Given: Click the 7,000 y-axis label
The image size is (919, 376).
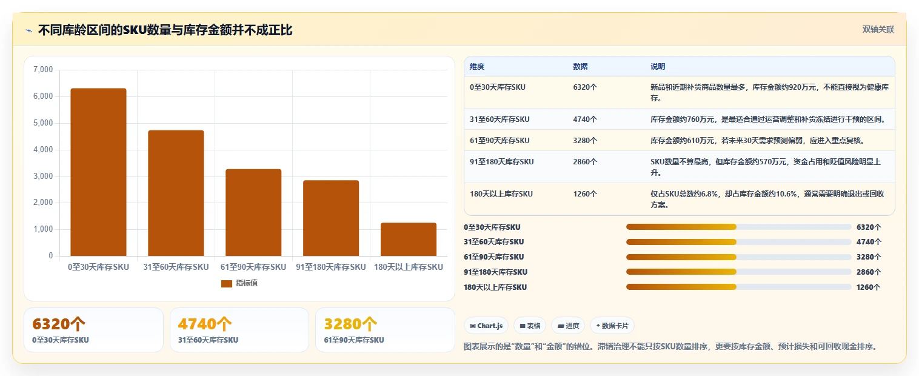Looking at the screenshot, I should (43, 70).
